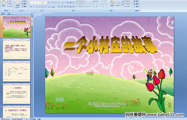The width and height of the screenshot is (187, 120).
Task: Click the Layout button in slides group
Action: tap(24, 1)
